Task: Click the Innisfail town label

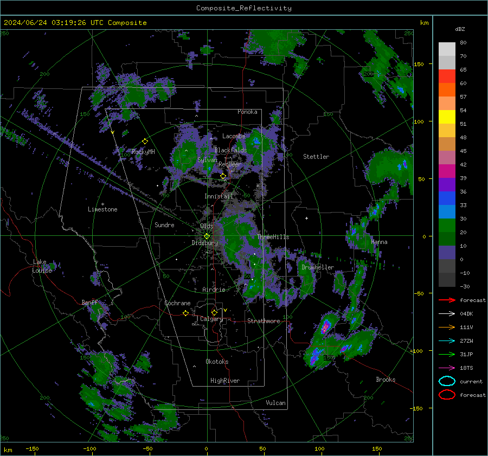Action: coord(219,196)
